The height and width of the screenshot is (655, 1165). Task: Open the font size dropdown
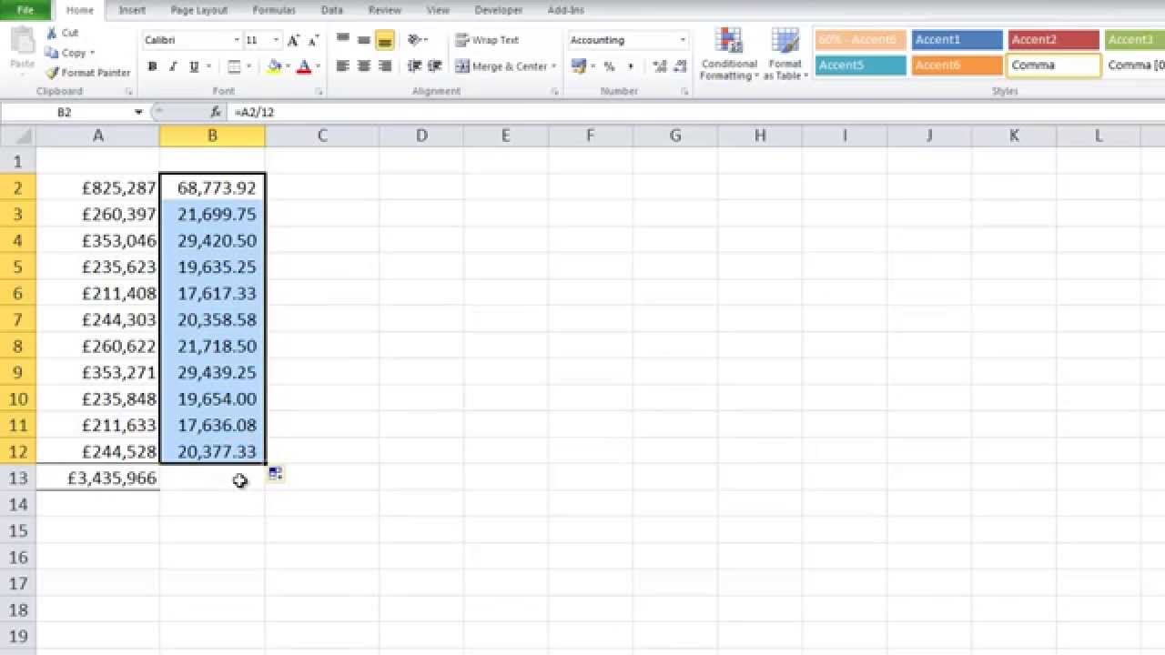coord(276,40)
